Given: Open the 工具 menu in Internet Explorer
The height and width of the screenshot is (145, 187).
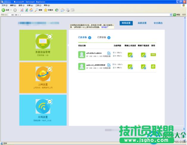Looking at the screenshot, I should (38, 5).
